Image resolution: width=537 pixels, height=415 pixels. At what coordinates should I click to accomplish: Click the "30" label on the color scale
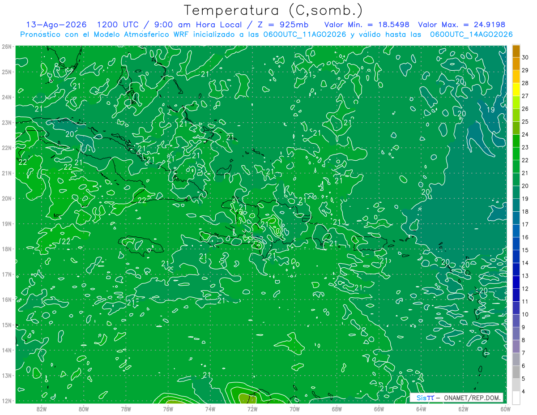[x=525, y=57]
